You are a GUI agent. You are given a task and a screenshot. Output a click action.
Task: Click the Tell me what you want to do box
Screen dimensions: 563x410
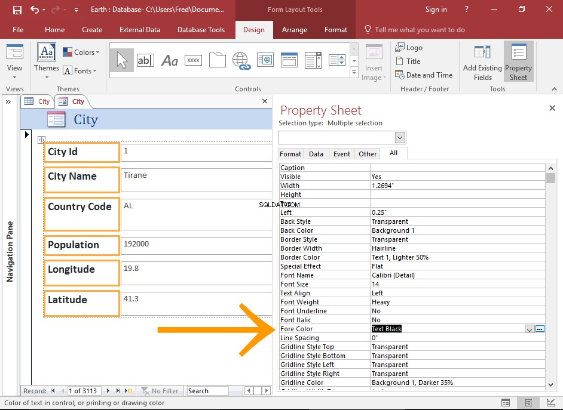pyautogui.click(x=415, y=30)
